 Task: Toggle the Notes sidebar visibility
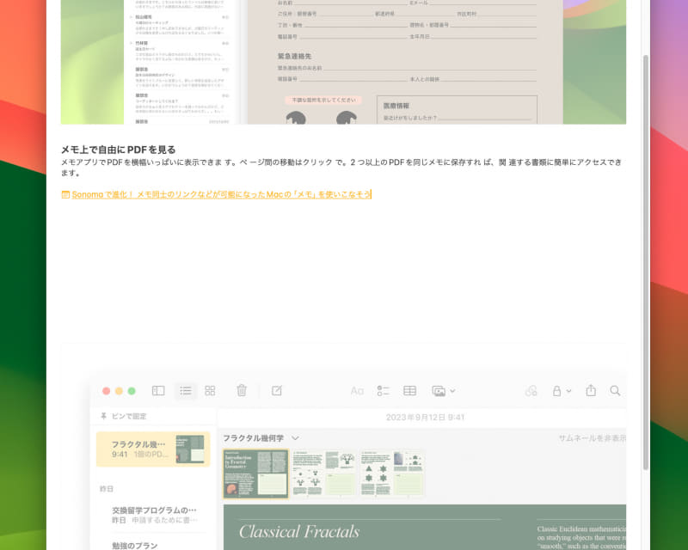click(157, 391)
